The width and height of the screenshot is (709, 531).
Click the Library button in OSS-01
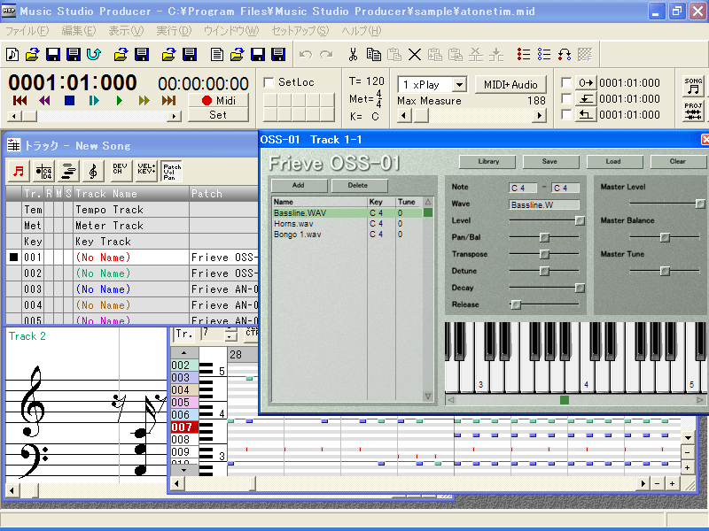[487, 162]
